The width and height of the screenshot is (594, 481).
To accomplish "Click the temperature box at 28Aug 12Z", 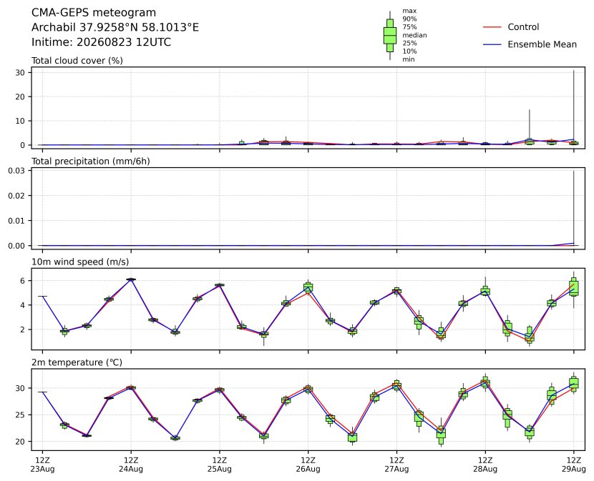I will pyautogui.click(x=485, y=383).
